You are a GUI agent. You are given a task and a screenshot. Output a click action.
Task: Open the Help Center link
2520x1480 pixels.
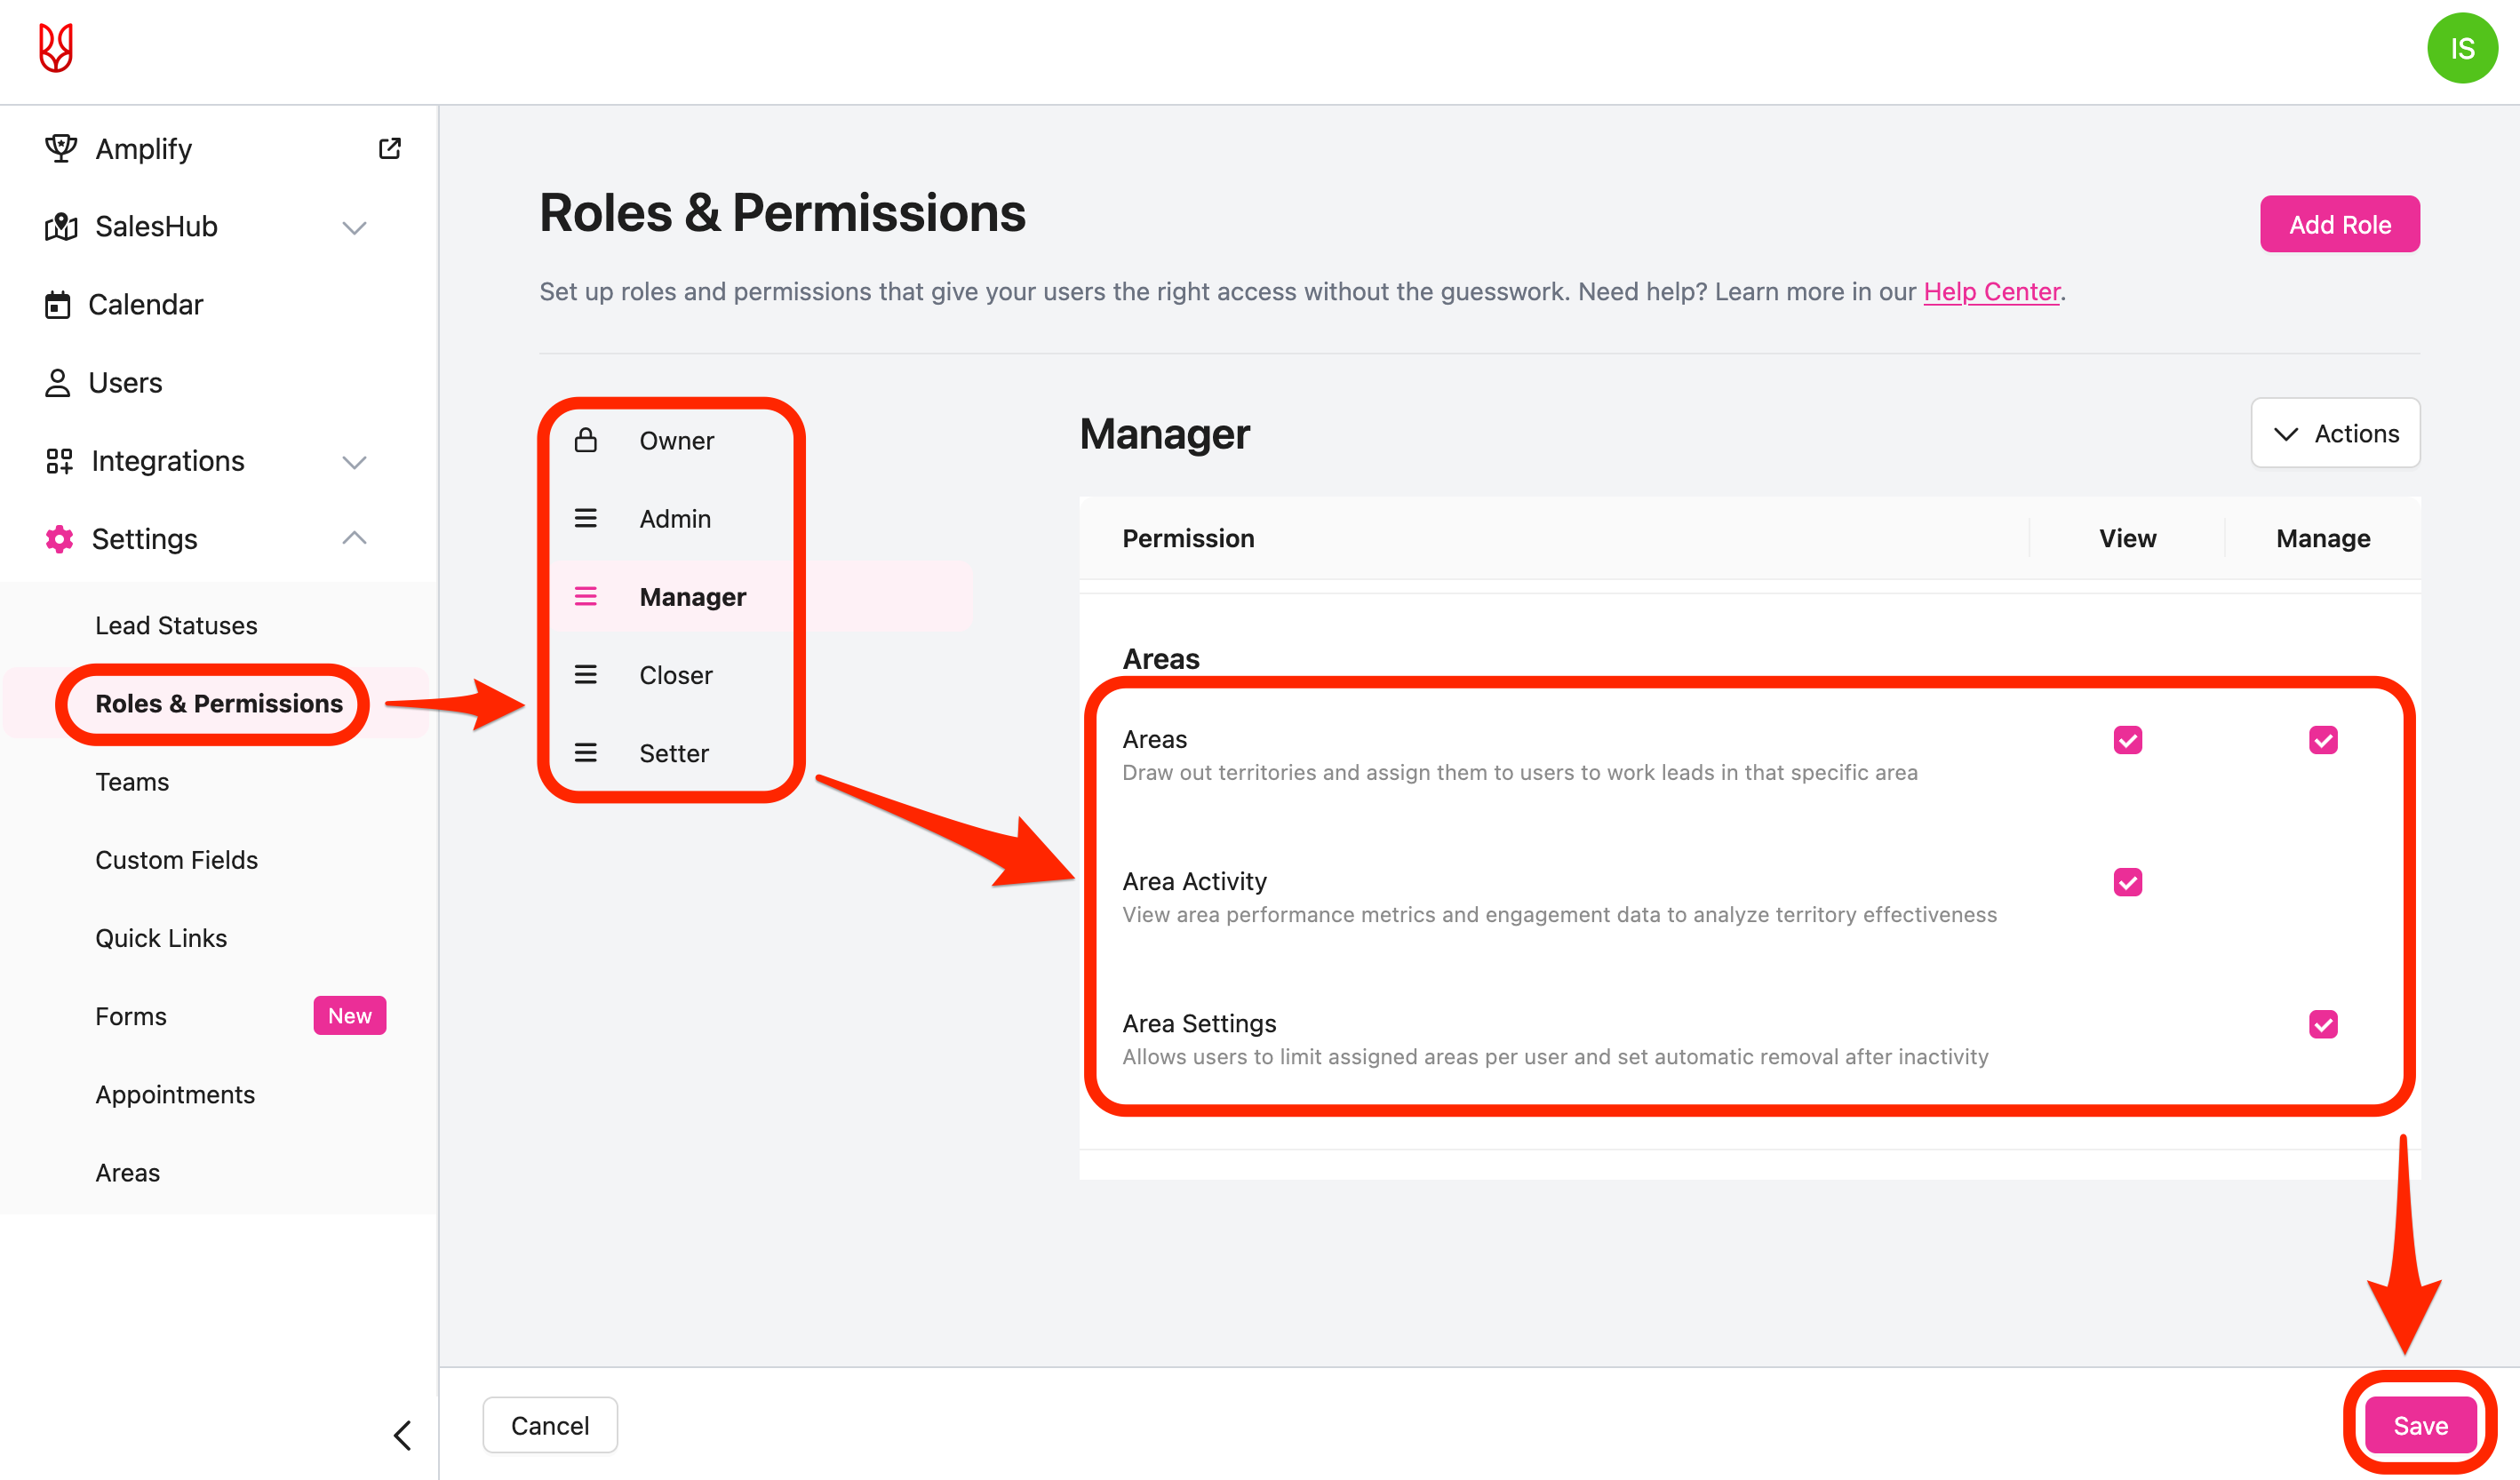(1991, 291)
